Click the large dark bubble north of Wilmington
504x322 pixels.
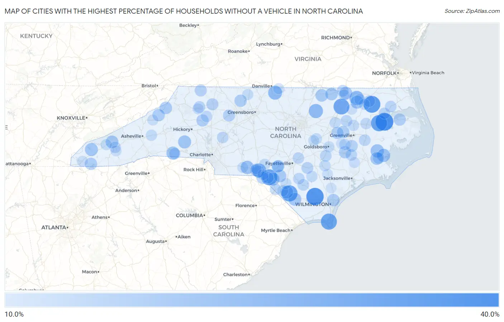[315, 197]
